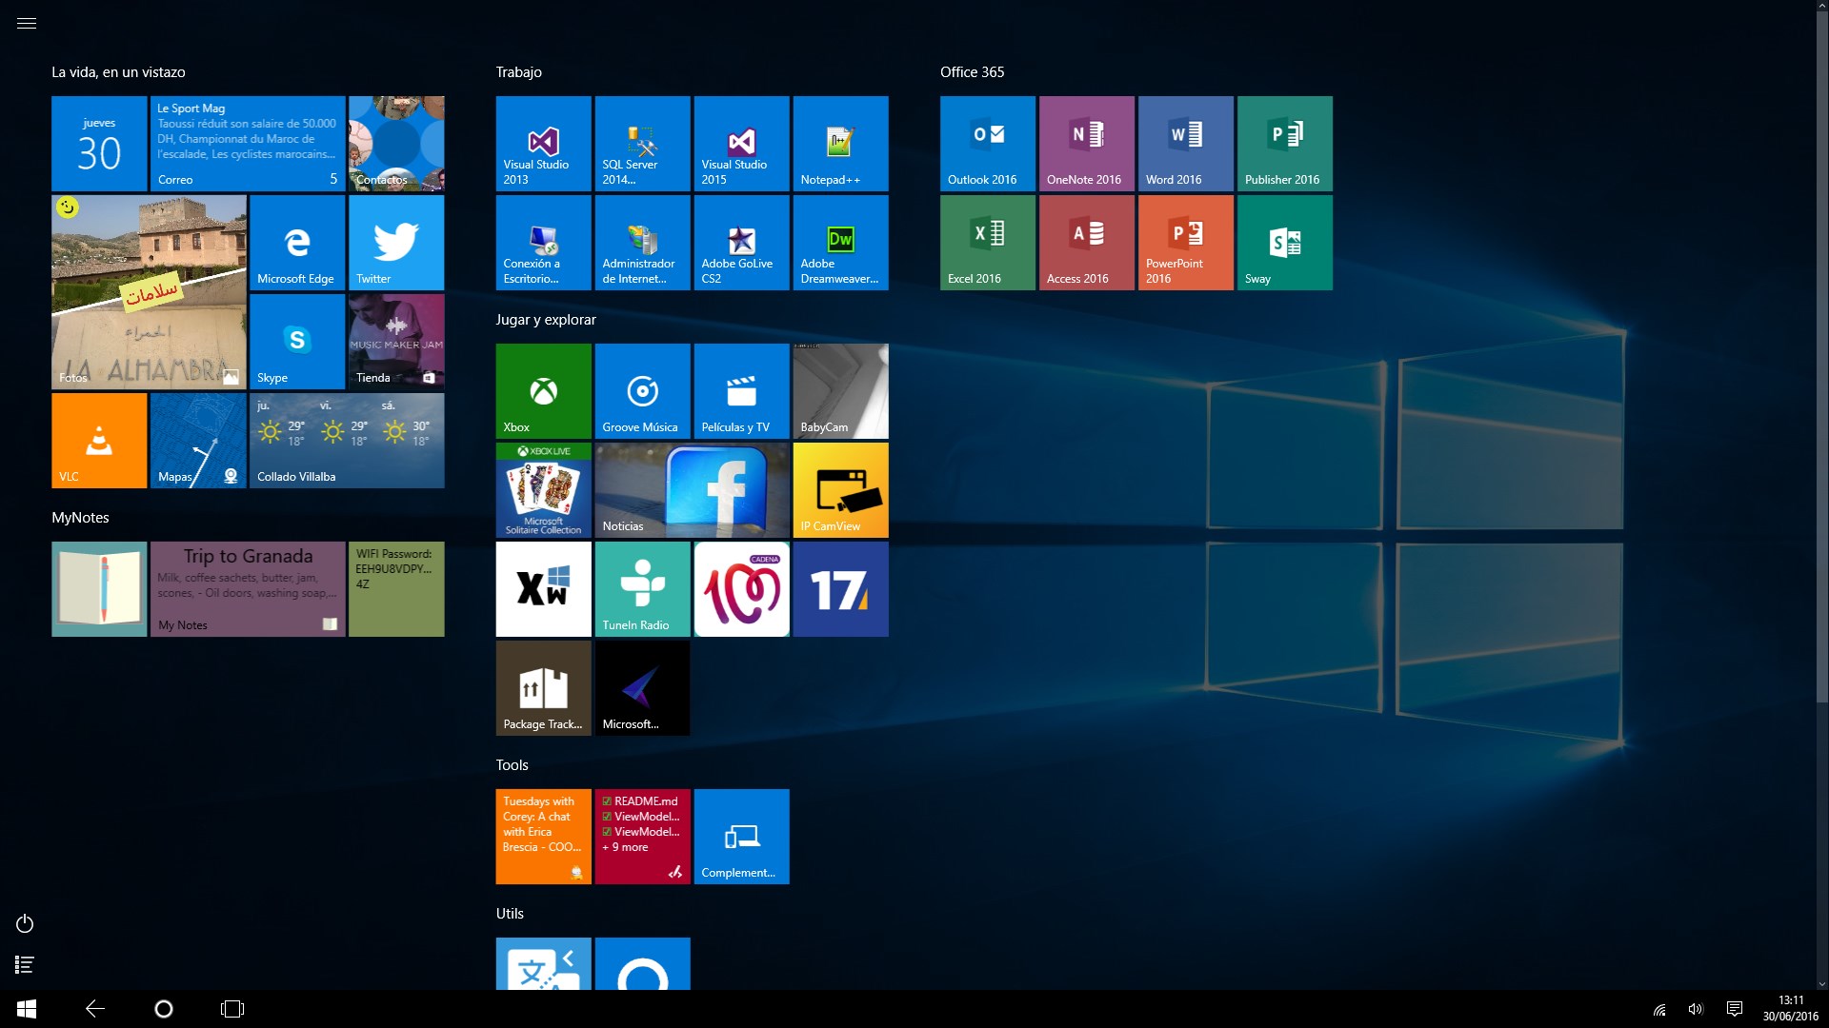Open the Action Center notifications icon
This screenshot has height=1028, width=1829.
tap(1735, 1009)
